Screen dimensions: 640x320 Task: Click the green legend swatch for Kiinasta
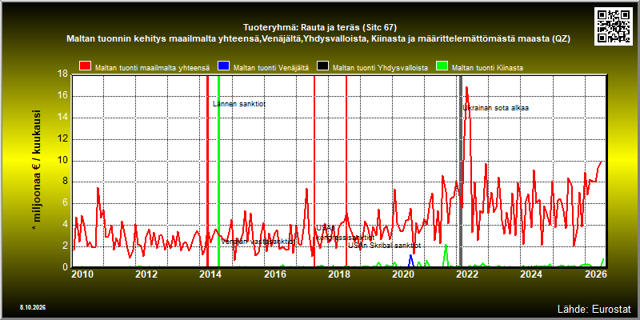(x=442, y=67)
